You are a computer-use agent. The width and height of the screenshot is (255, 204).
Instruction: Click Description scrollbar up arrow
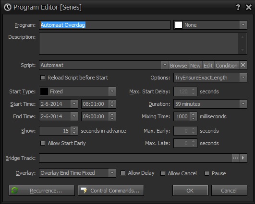point(243,37)
